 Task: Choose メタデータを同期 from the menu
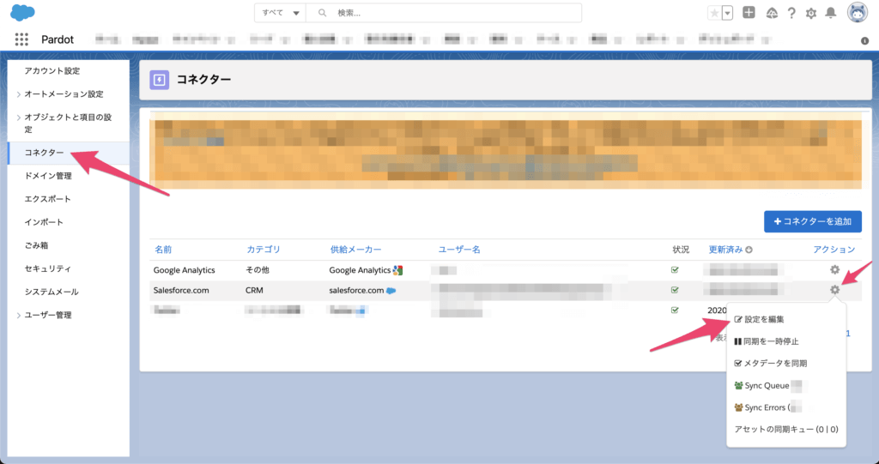pyautogui.click(x=771, y=363)
